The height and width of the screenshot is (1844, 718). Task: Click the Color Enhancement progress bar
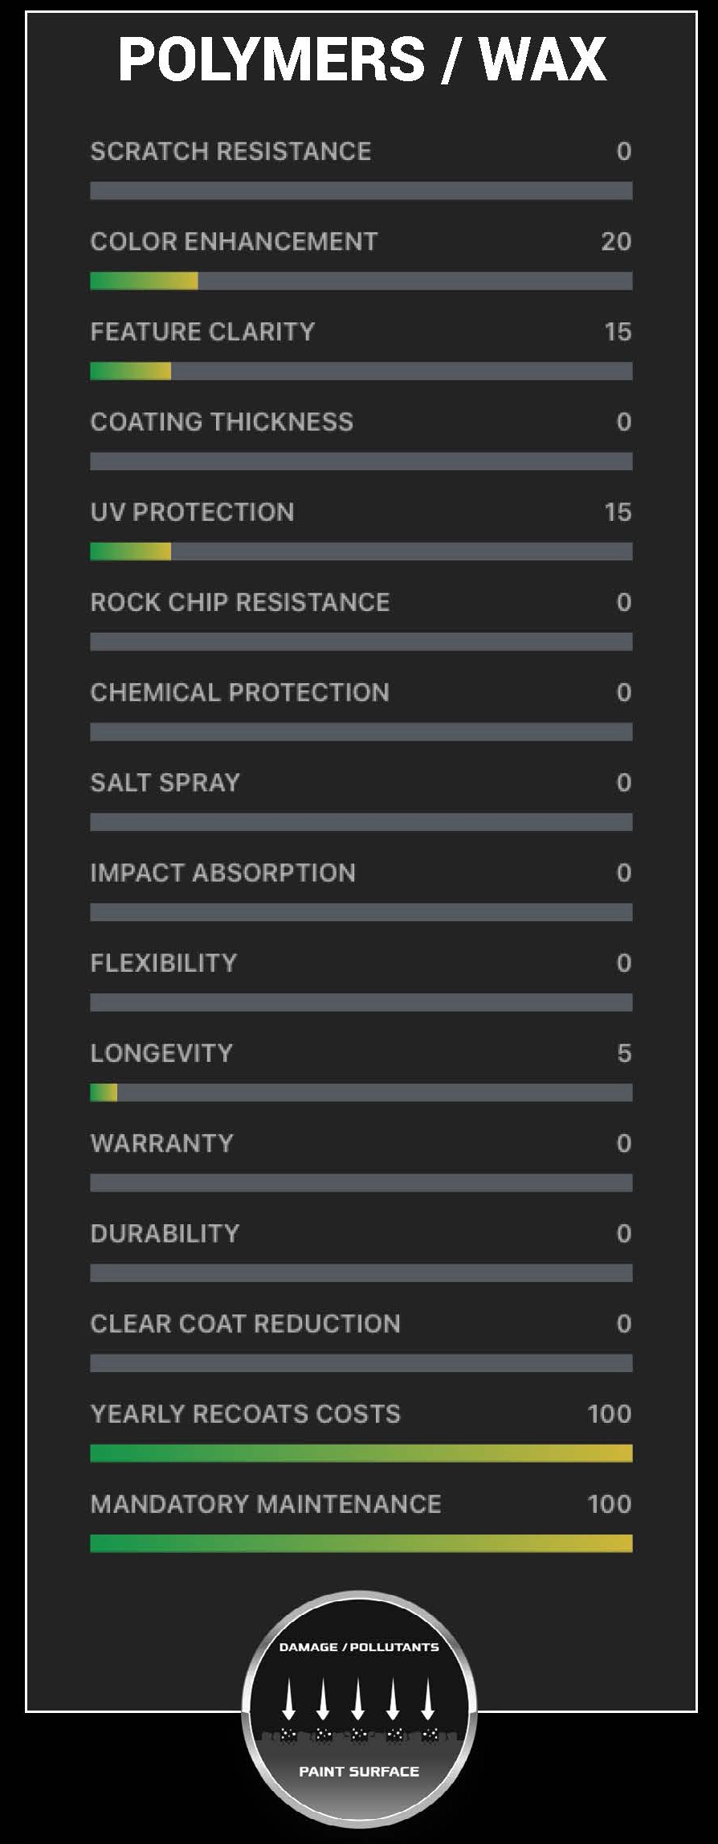click(x=361, y=281)
